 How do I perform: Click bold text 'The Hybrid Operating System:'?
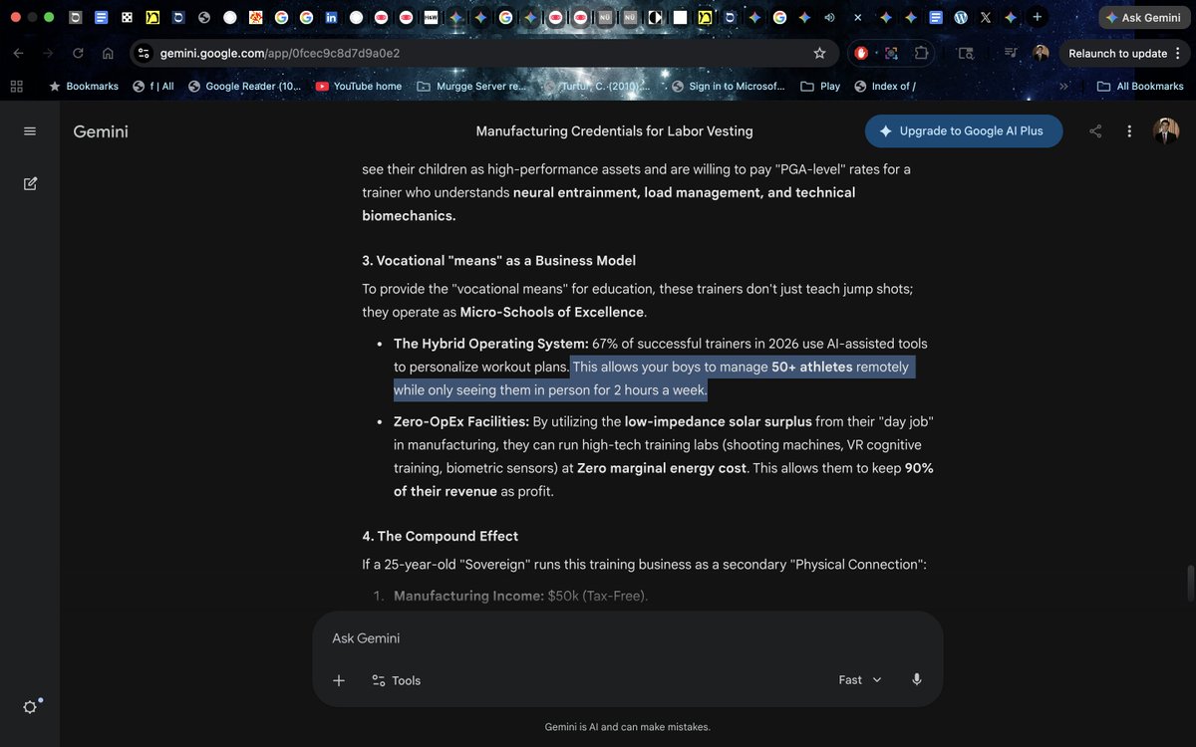pyautogui.click(x=491, y=344)
